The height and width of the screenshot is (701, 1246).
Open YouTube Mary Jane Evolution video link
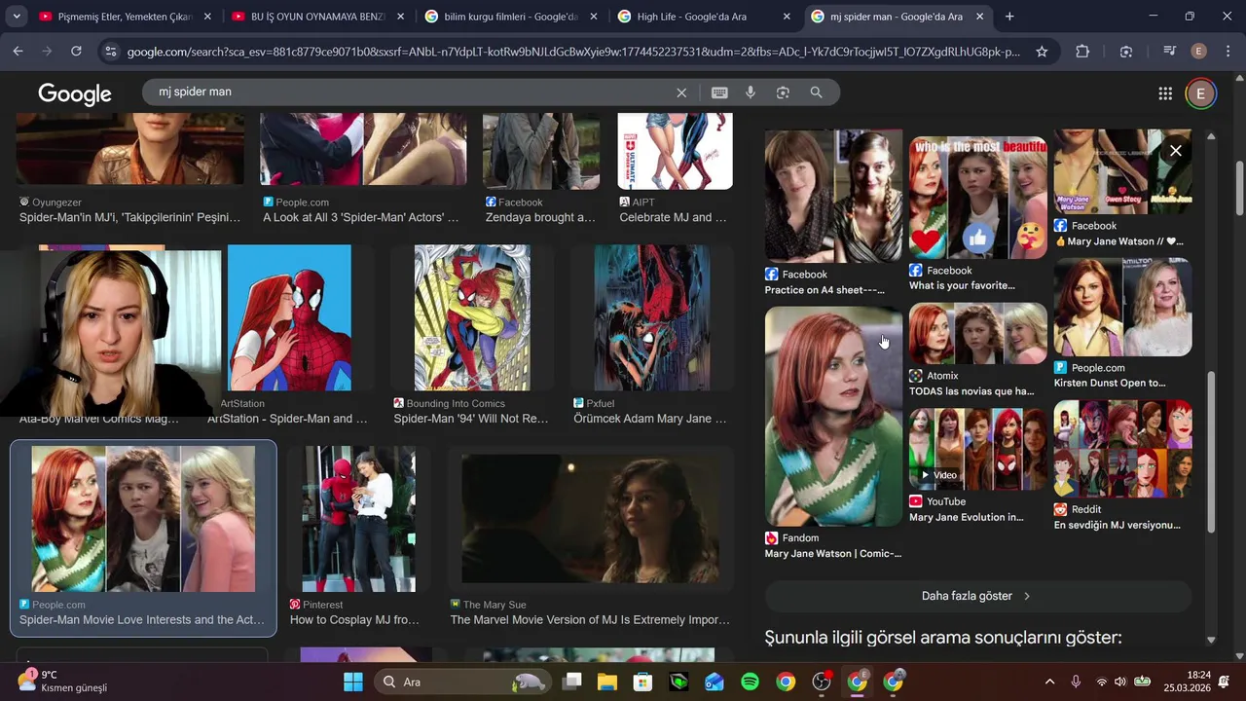967,517
